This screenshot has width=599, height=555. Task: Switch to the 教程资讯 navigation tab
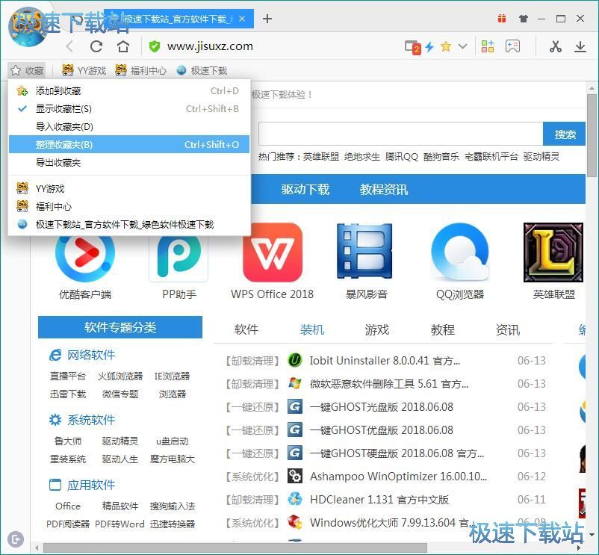coord(384,190)
